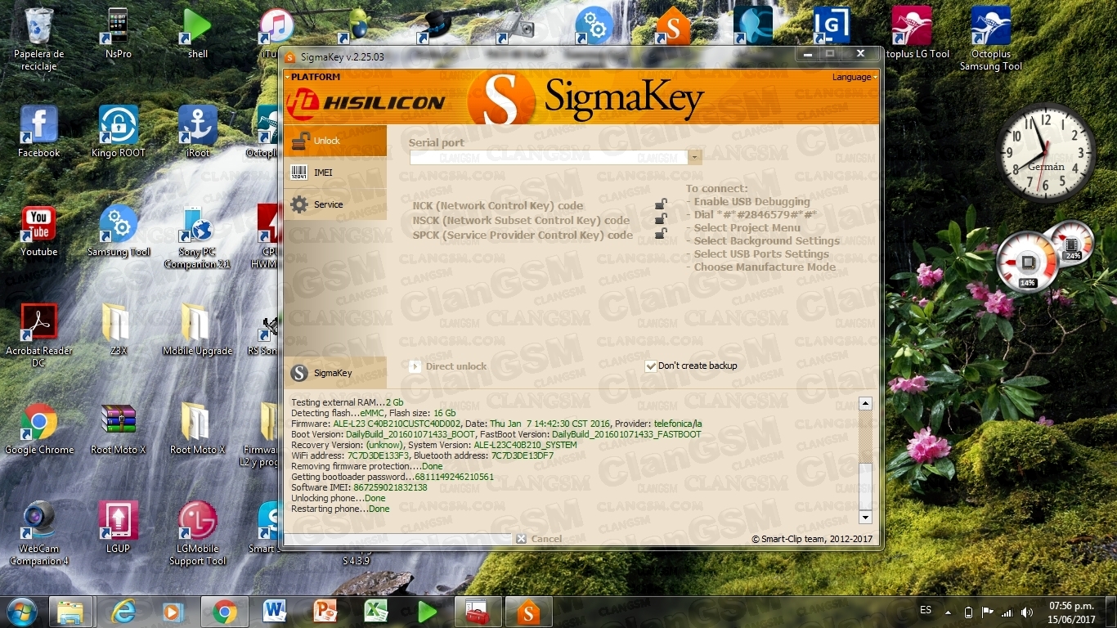
Task: Click the ES language indicator
Action: coord(926,610)
